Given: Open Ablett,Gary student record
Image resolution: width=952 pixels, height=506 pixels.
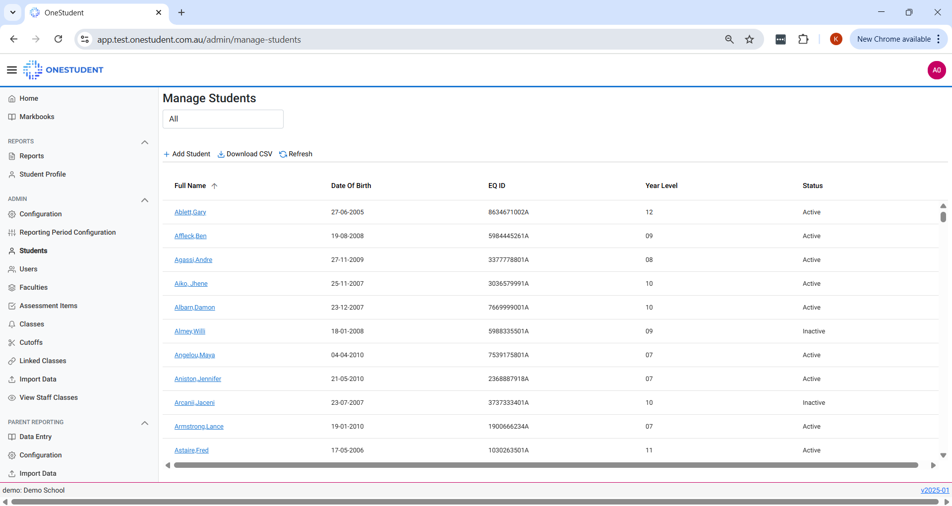Looking at the screenshot, I should (x=190, y=212).
